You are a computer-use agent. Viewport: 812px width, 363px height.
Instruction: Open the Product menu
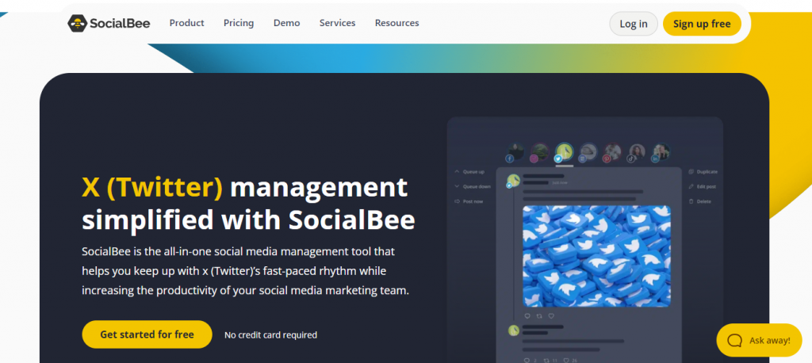point(187,23)
